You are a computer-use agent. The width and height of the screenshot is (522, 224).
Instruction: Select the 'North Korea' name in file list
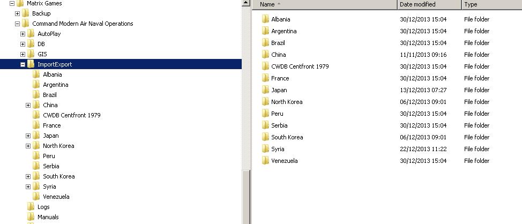tap(287, 102)
